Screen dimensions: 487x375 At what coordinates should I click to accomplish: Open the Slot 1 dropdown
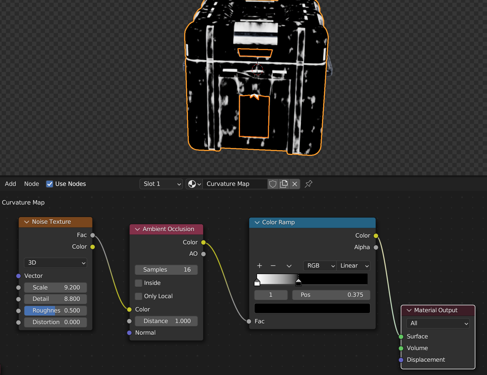point(161,184)
